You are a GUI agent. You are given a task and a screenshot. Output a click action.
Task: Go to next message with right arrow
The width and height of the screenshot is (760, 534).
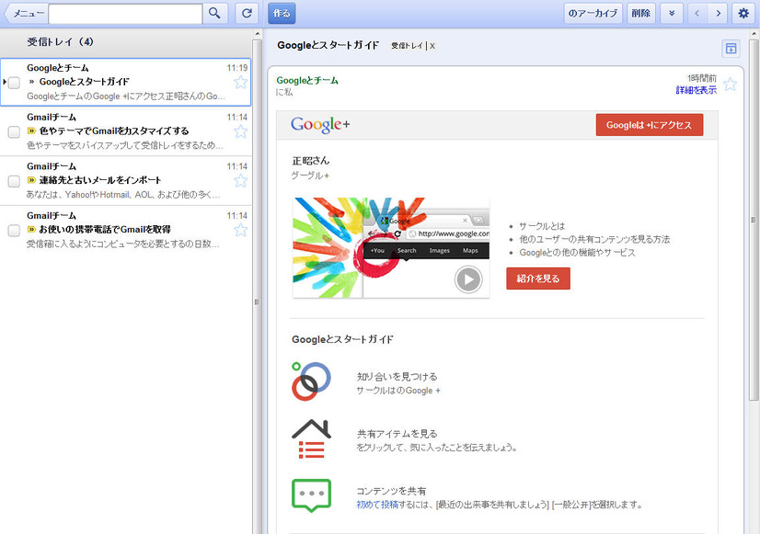719,13
